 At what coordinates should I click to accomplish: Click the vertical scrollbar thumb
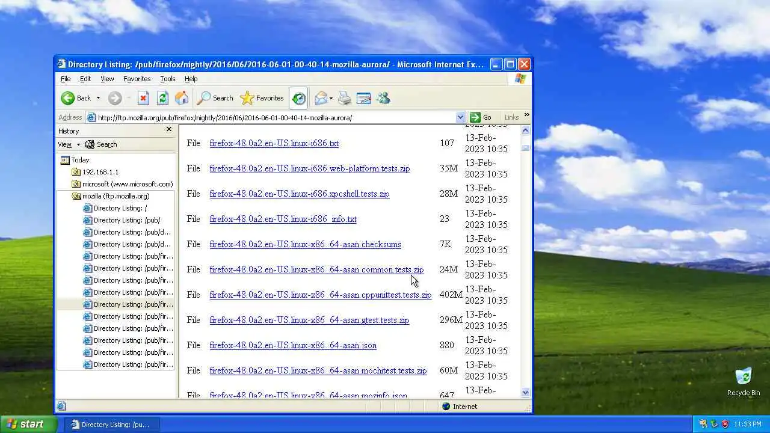(526, 148)
